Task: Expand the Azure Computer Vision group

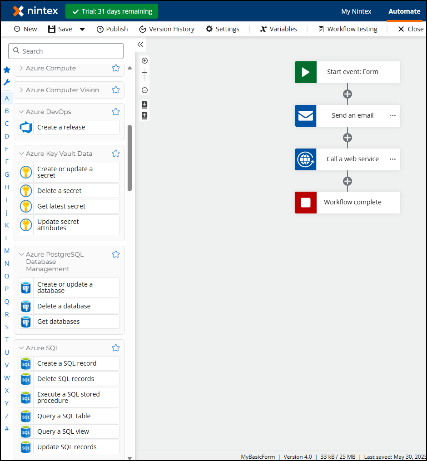Action: tap(21, 90)
